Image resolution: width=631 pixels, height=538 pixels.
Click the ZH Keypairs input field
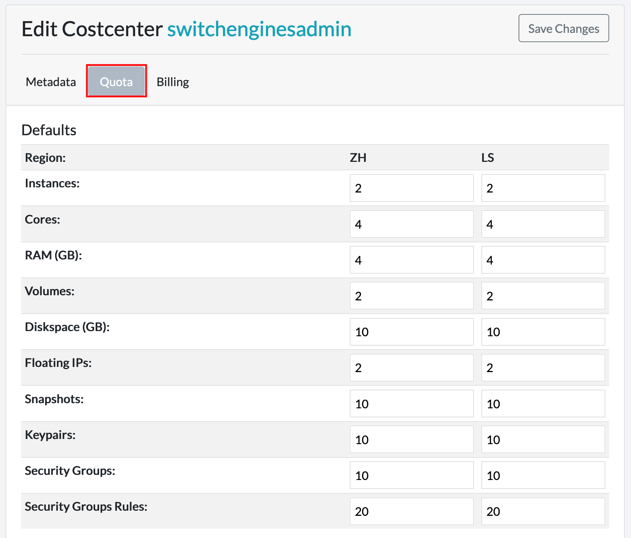(412, 439)
